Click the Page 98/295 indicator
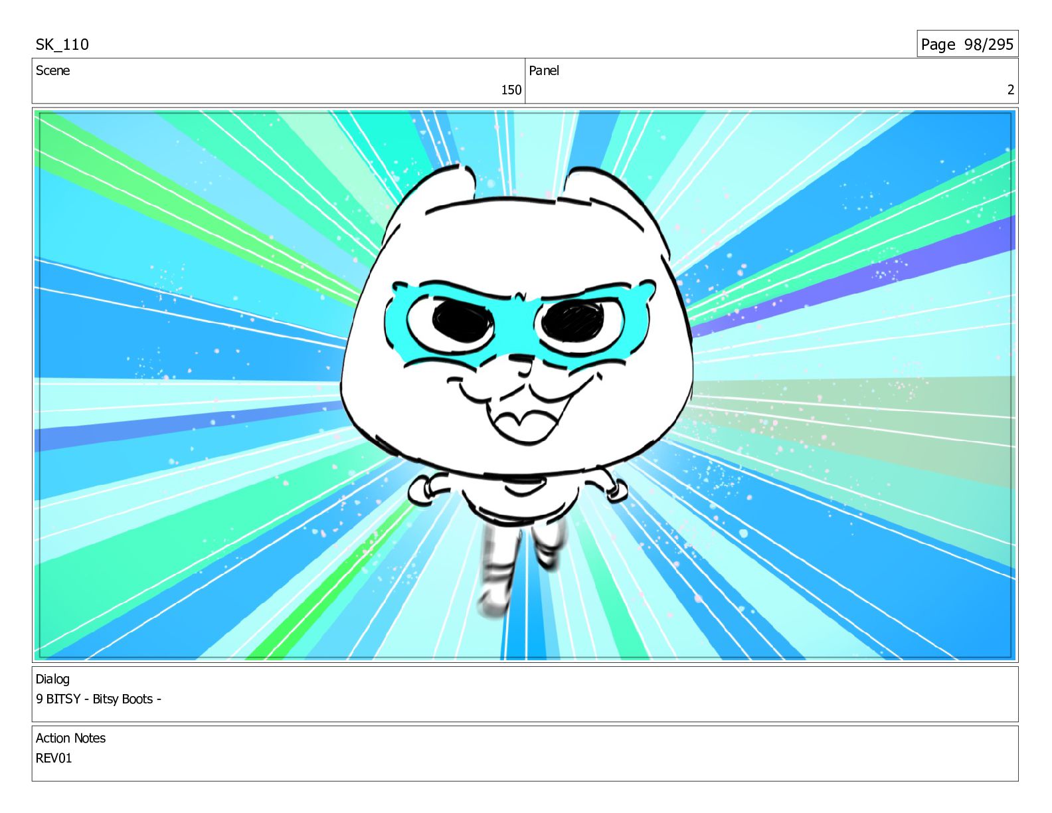The image size is (1052, 813). [967, 44]
